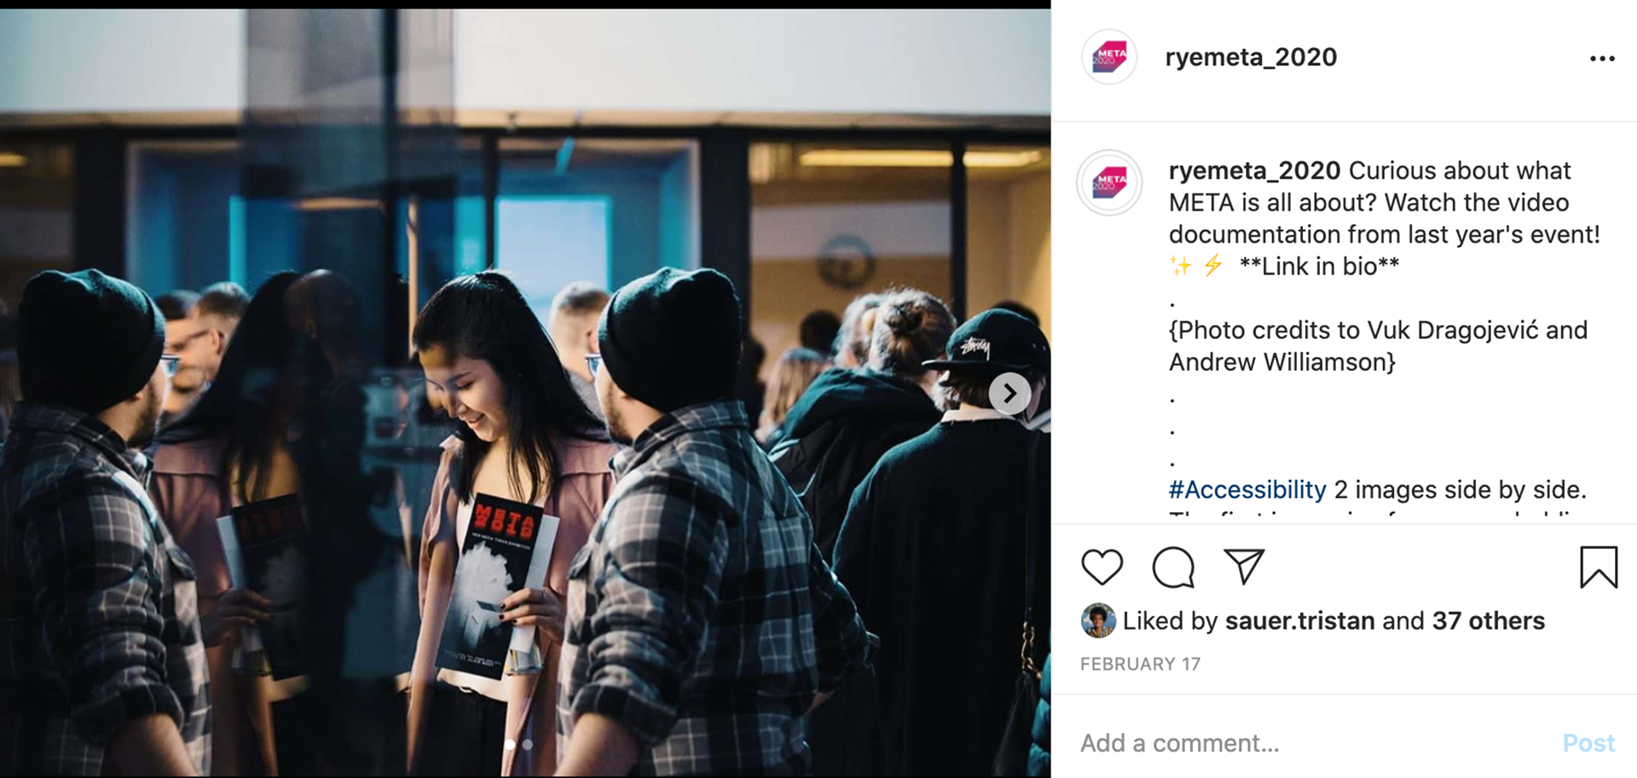
Task: Share post via paper plane icon
Action: point(1244,567)
